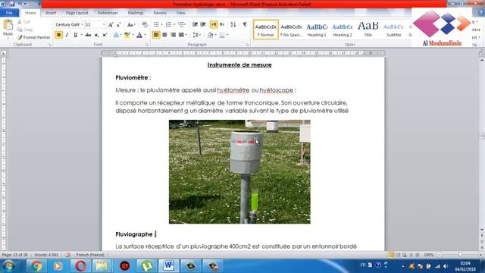Align text left
The width and height of the screenshot is (485, 273).
(x=156, y=35)
